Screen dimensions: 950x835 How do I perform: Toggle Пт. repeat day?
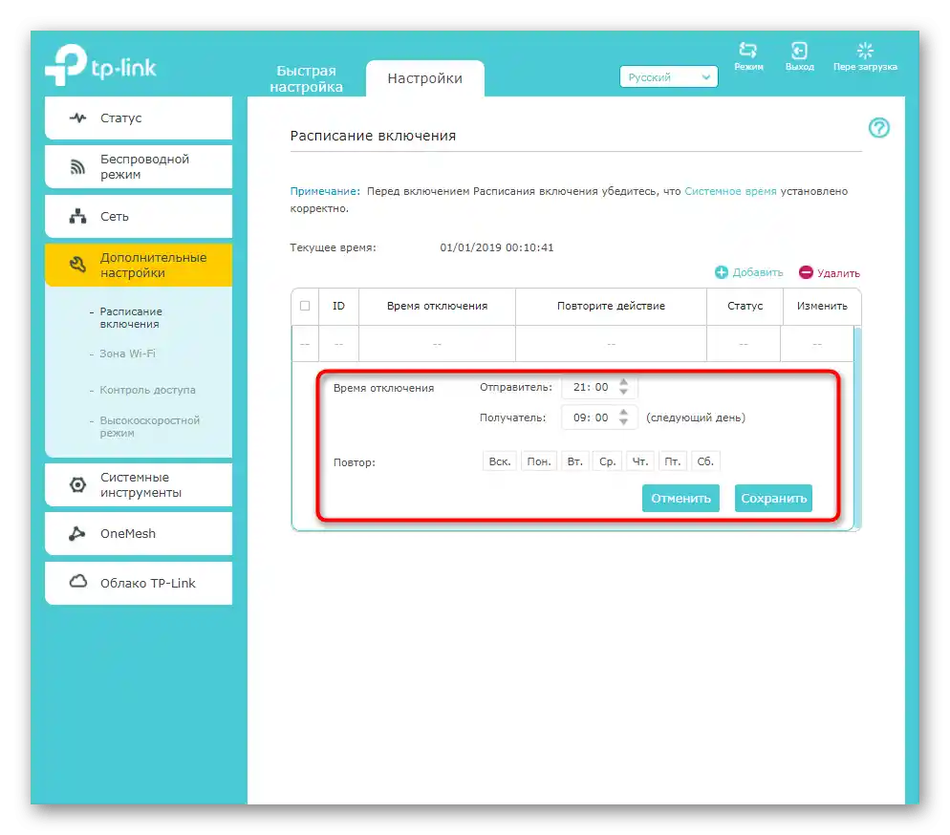click(x=673, y=461)
